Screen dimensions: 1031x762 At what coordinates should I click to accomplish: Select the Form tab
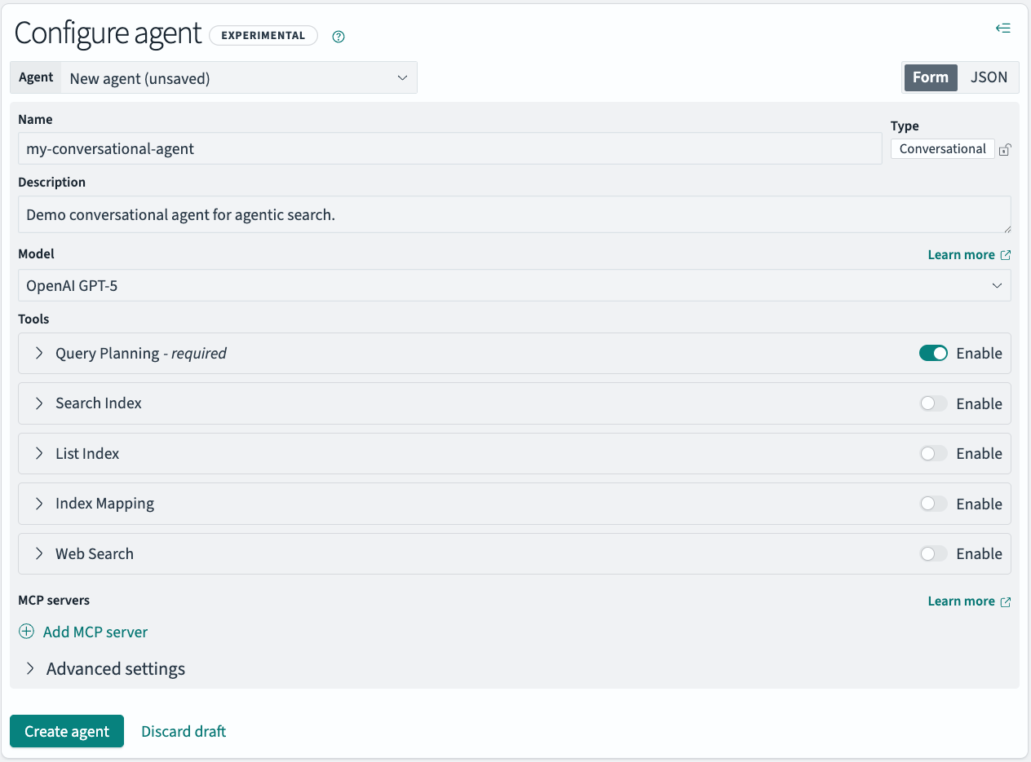pos(931,77)
